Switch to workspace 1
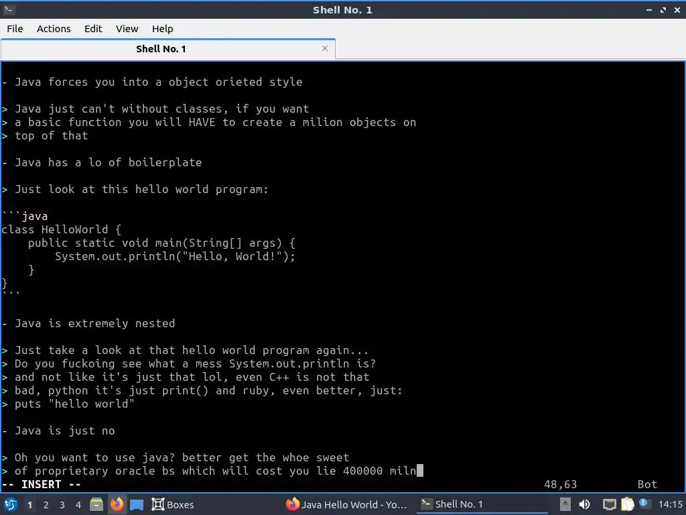 [x=29, y=505]
